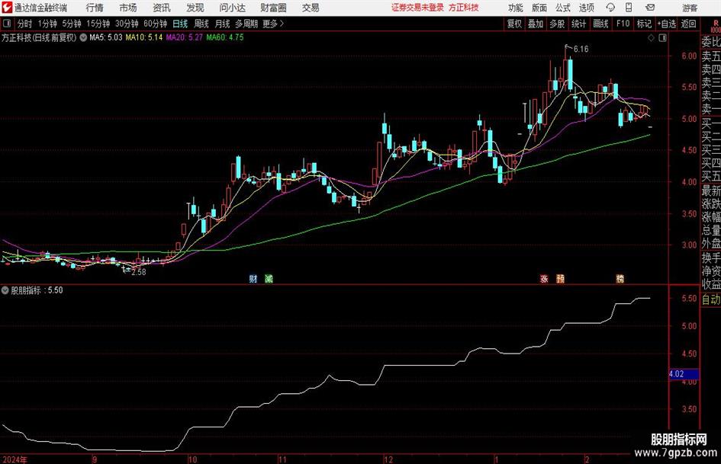Switch to 30分钟 period
Image resolution: width=721 pixels, height=464 pixels.
(127, 24)
